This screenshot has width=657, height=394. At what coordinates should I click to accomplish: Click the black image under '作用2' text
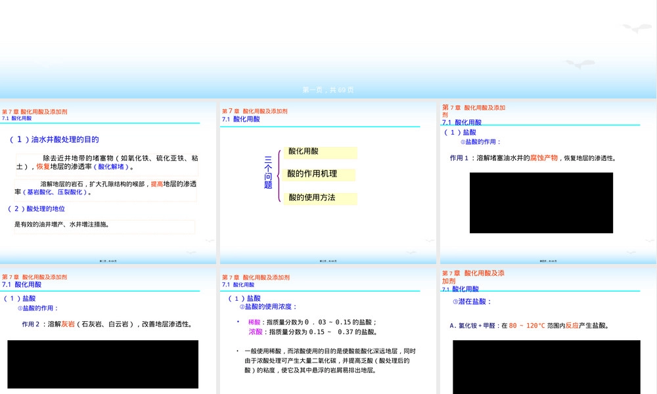(x=102, y=364)
